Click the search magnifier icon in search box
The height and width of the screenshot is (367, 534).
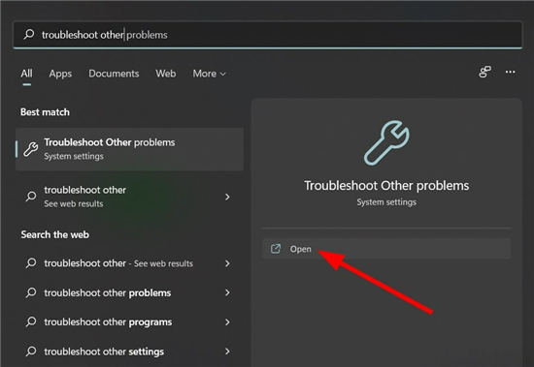pyautogui.click(x=29, y=34)
